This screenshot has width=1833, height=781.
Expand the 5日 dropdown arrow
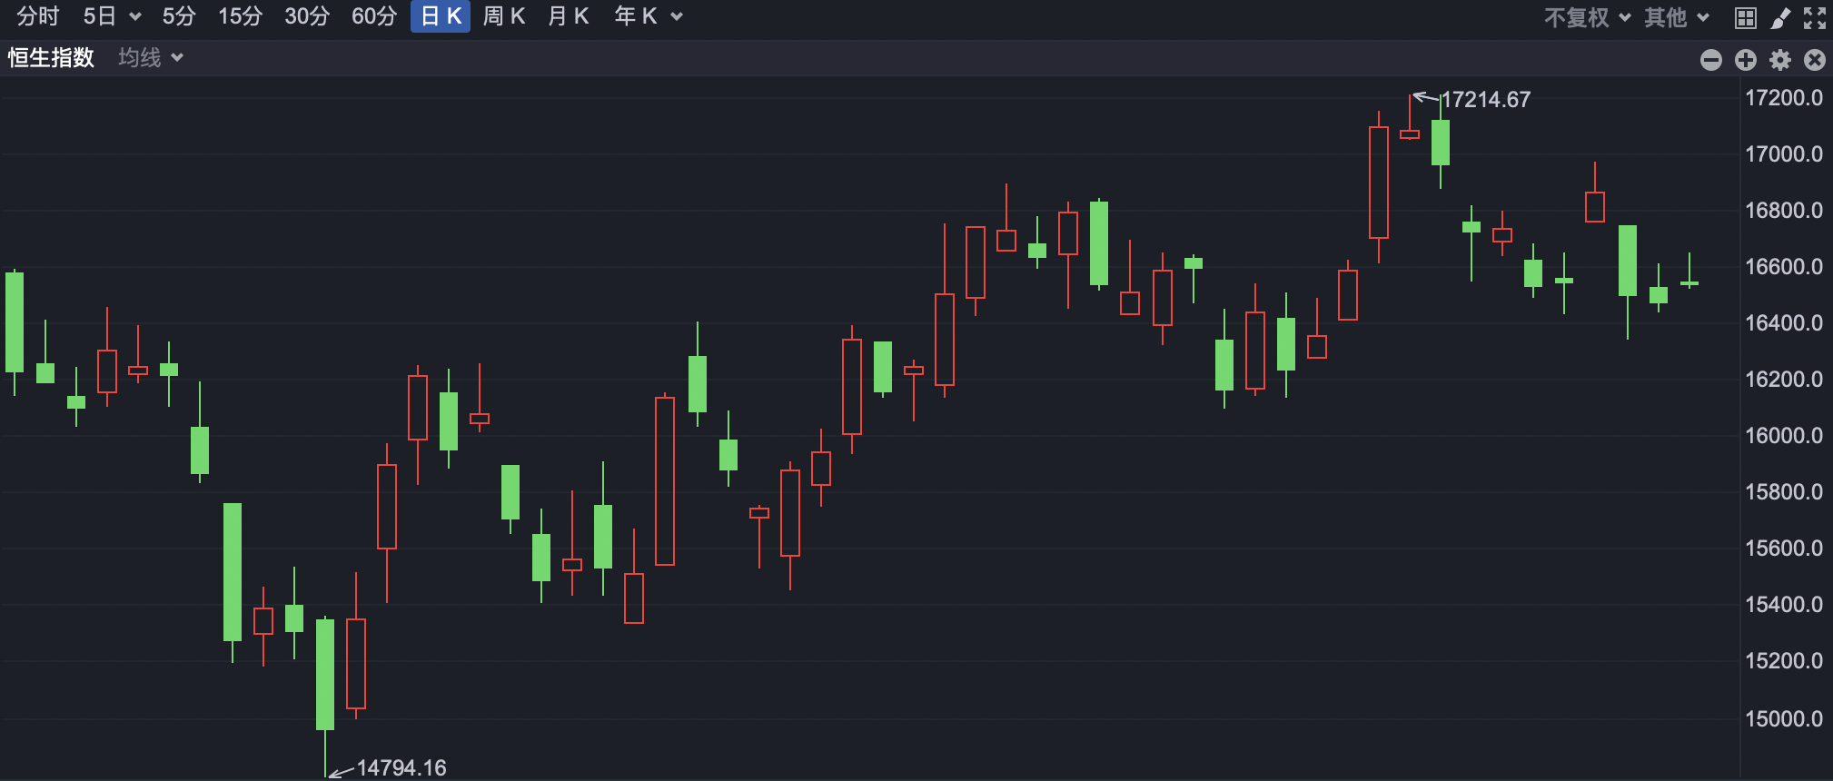135,17
